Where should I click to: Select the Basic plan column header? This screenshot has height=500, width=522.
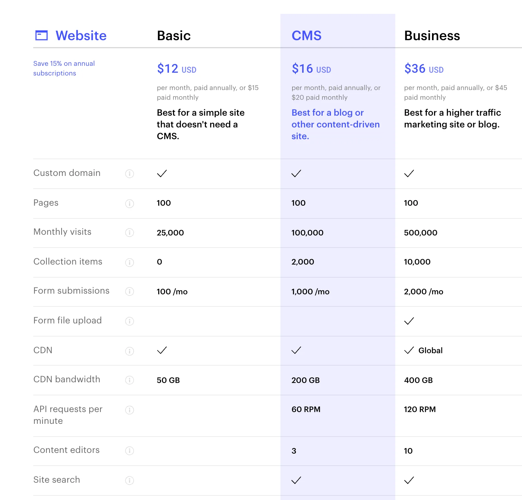pos(174,36)
